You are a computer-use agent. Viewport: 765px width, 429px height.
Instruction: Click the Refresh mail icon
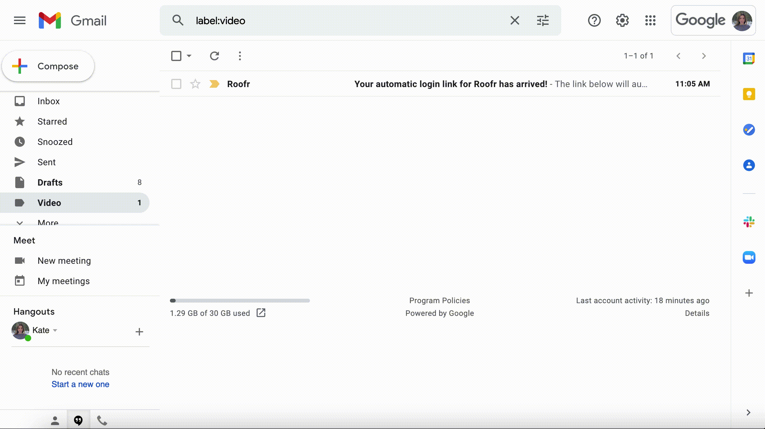(x=214, y=56)
